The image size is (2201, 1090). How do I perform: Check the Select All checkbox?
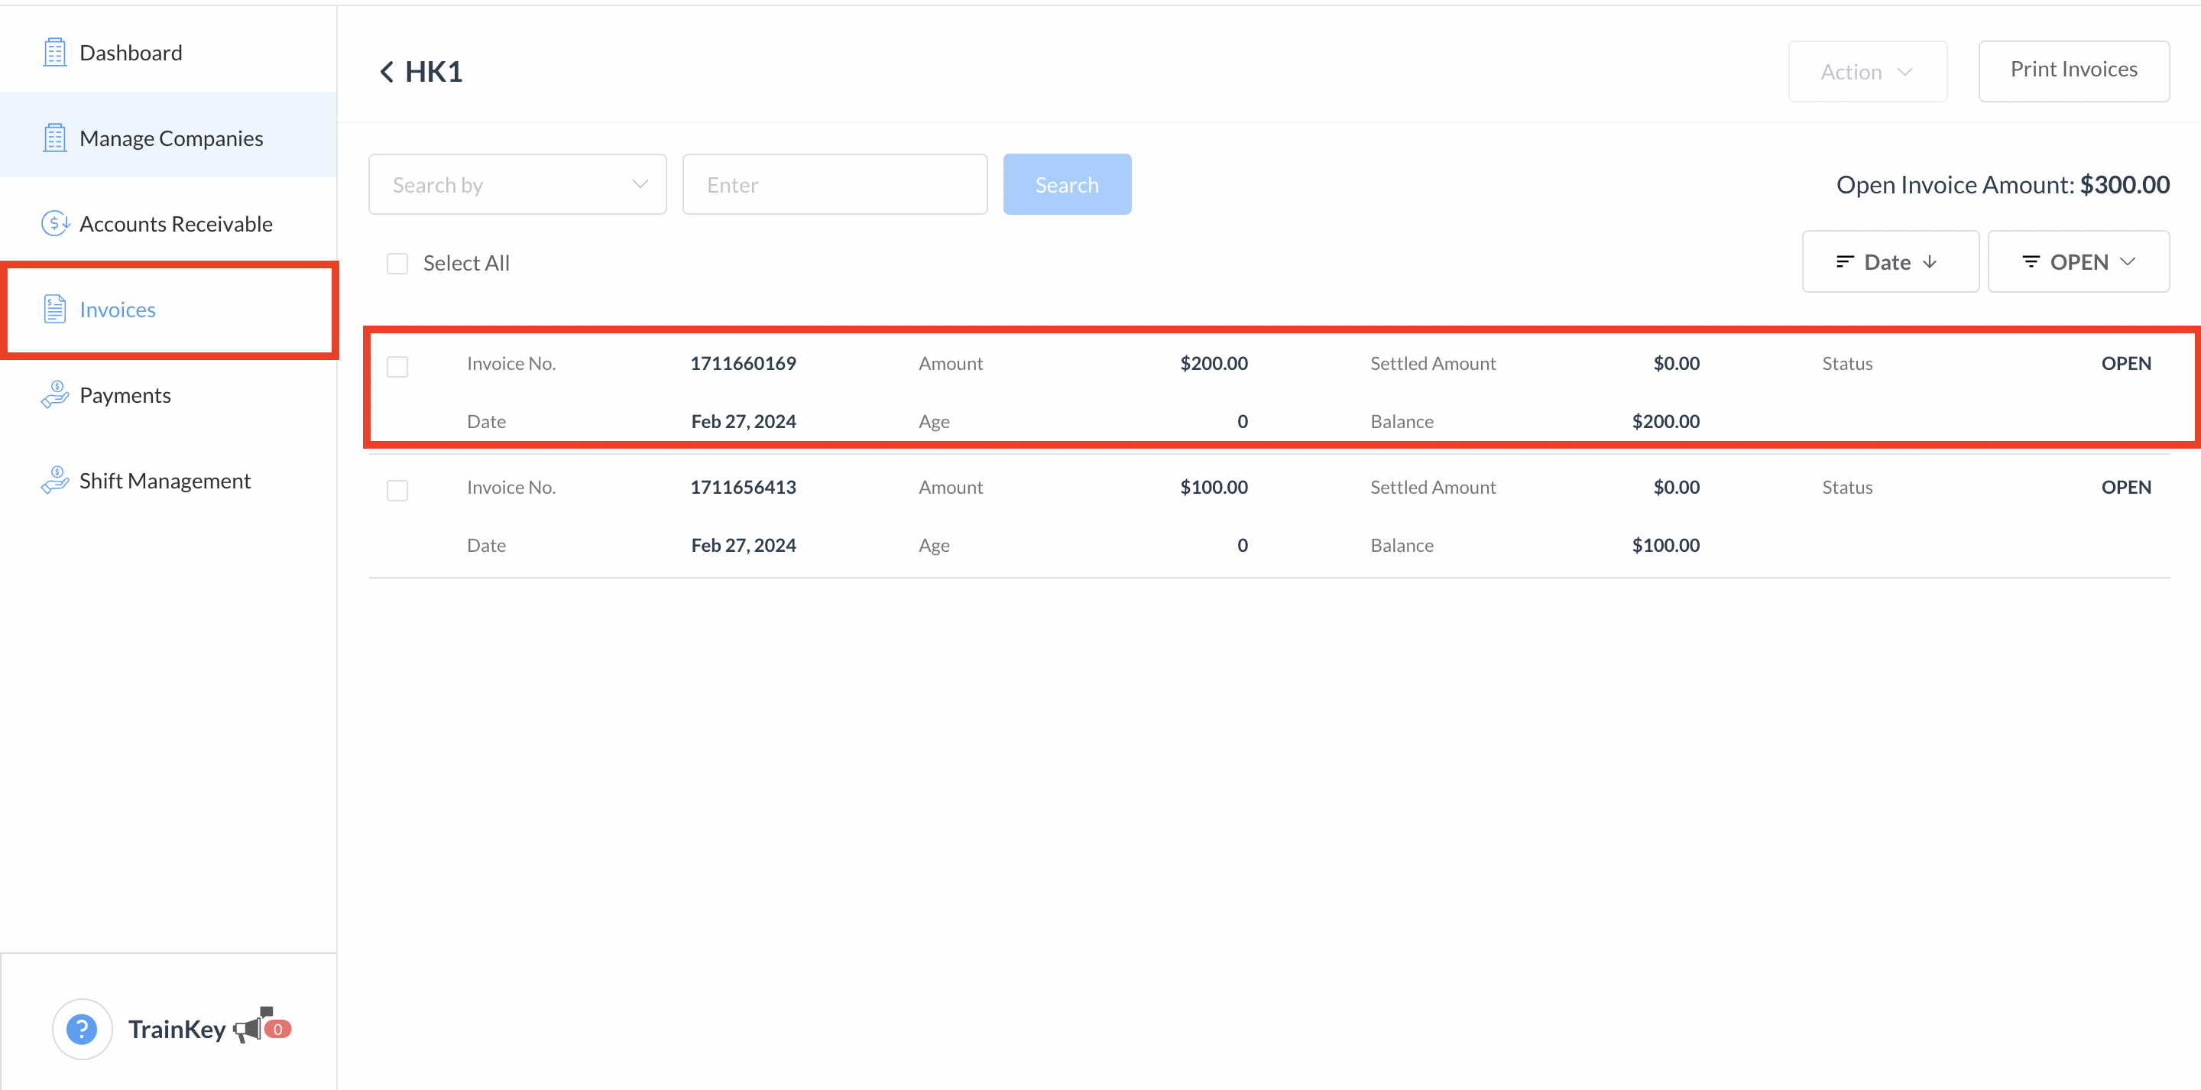pyautogui.click(x=397, y=263)
